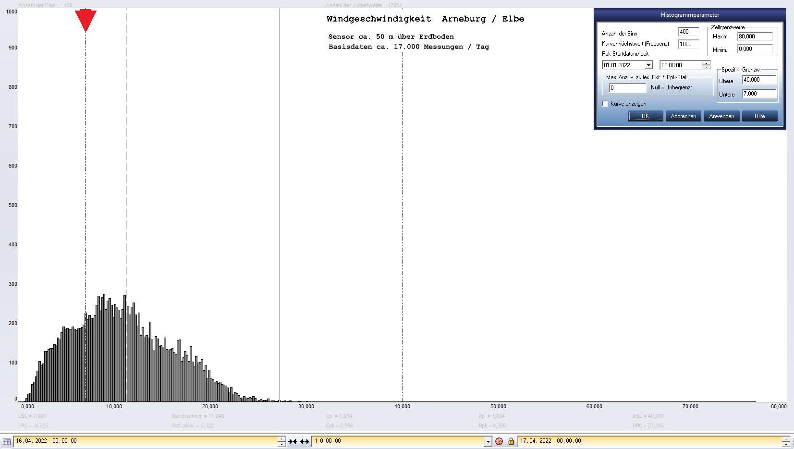794x449 pixels.
Task: Click the 'Sensor ca. 50 m über Erdboden' line
Action: (x=391, y=36)
